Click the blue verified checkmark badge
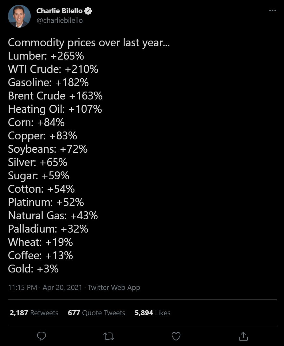Image resolution: width=284 pixels, height=346 pixels. click(88, 11)
